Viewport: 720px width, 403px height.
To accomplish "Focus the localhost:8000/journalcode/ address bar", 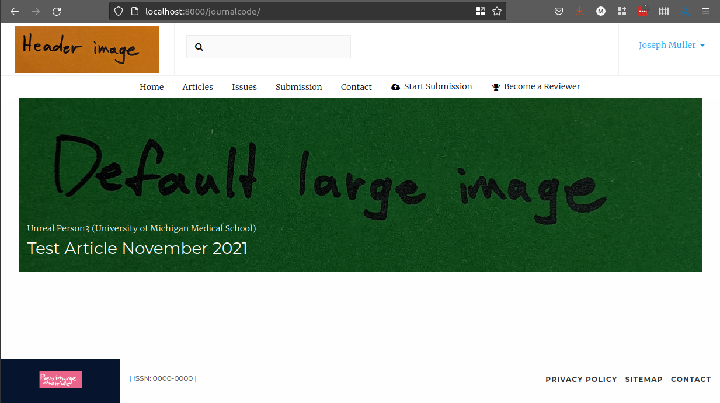I will click(307, 11).
